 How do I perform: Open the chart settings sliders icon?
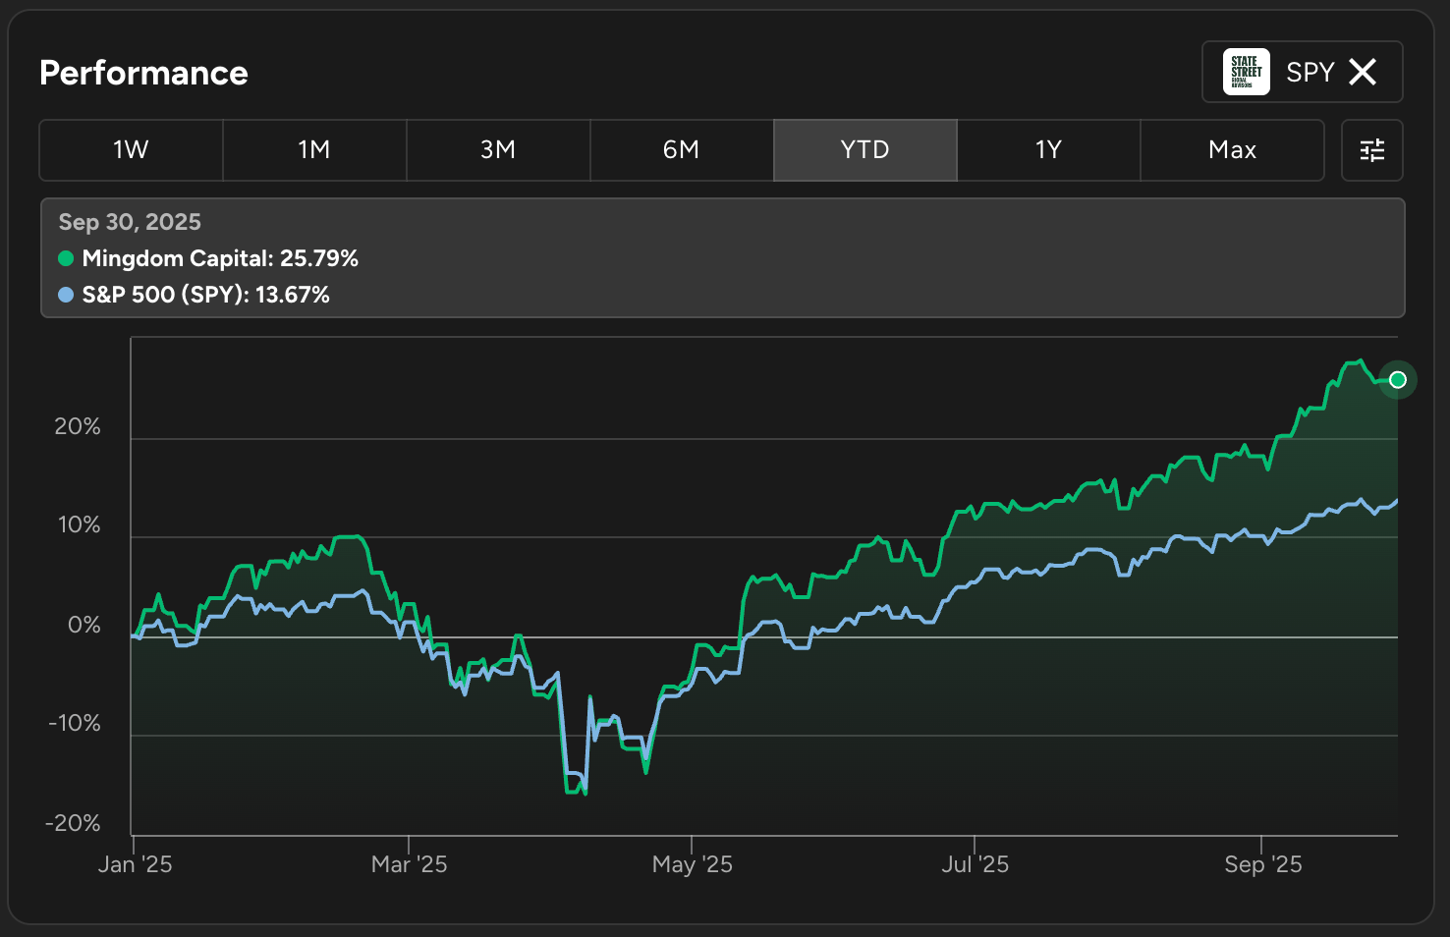pyautogui.click(x=1371, y=150)
